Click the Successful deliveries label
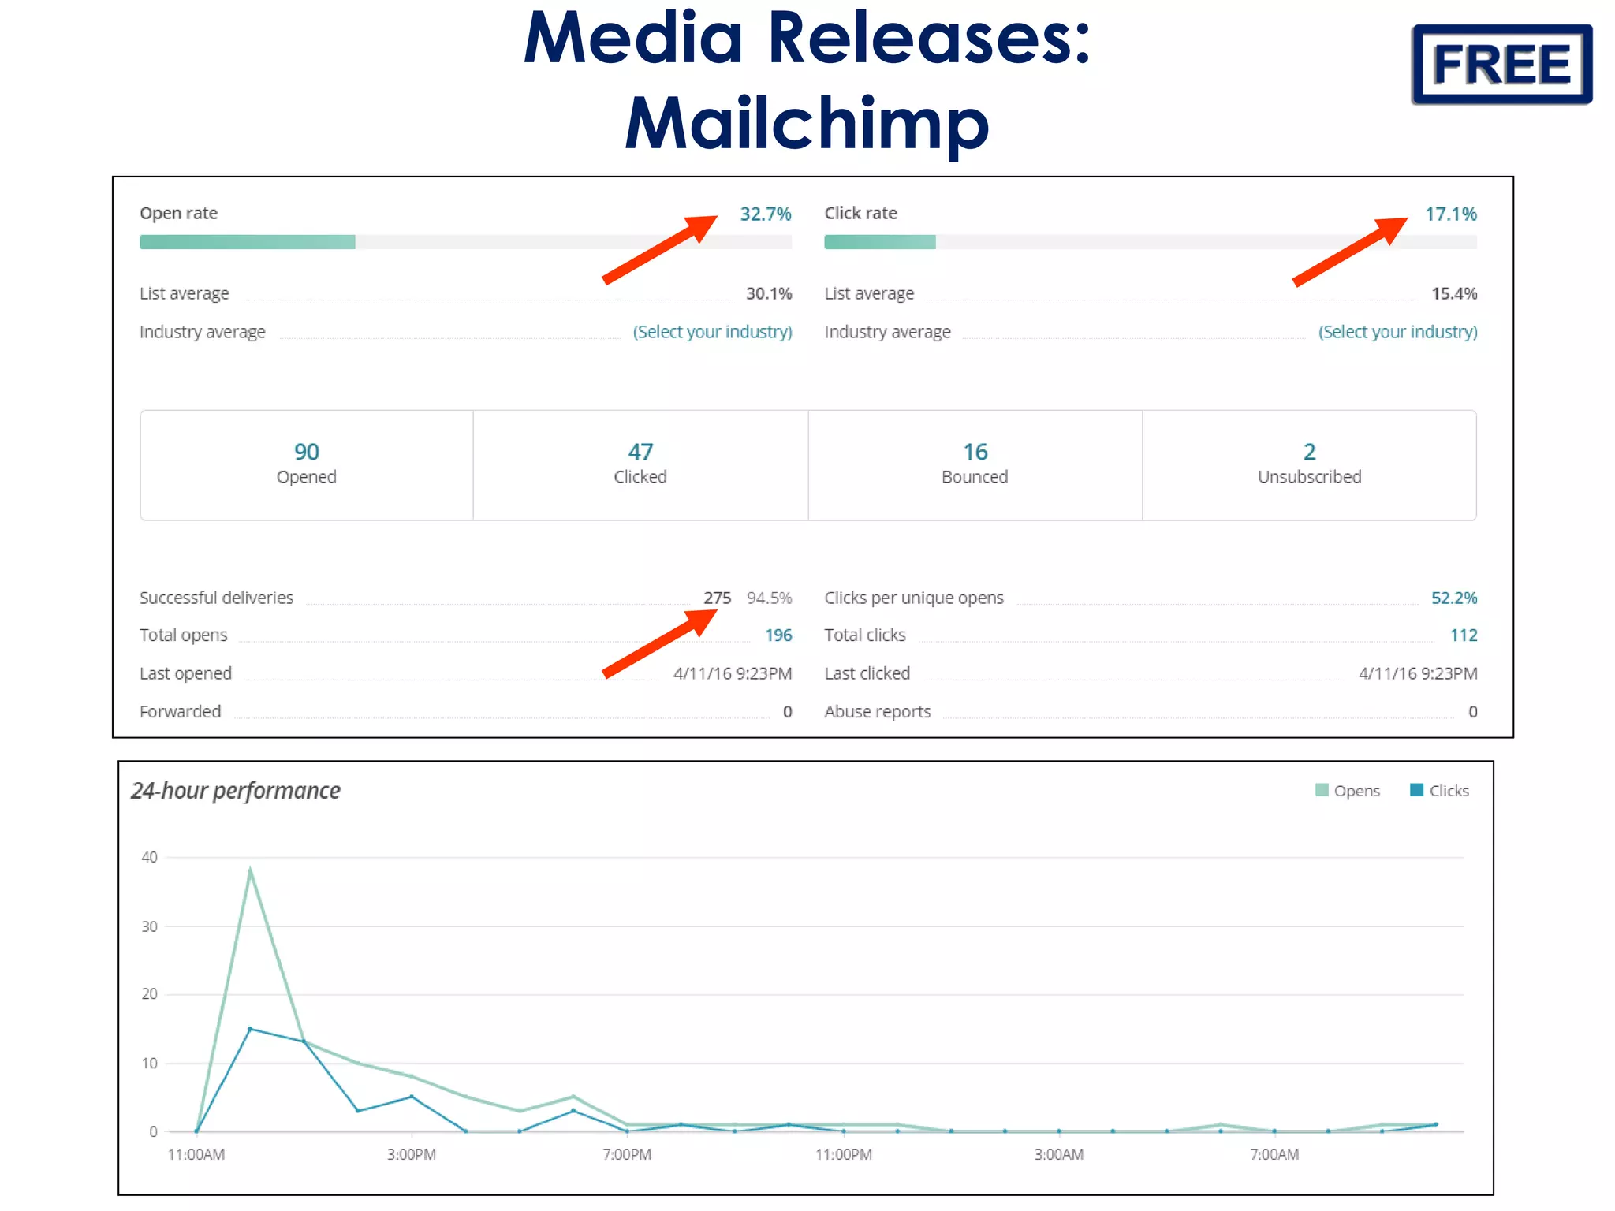The width and height of the screenshot is (1615, 1211). click(216, 598)
